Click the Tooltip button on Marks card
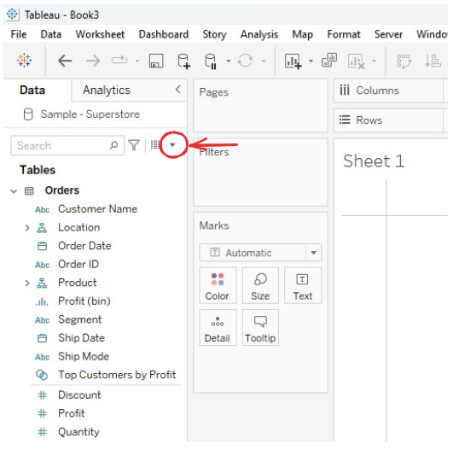The image size is (453, 456). [260, 328]
